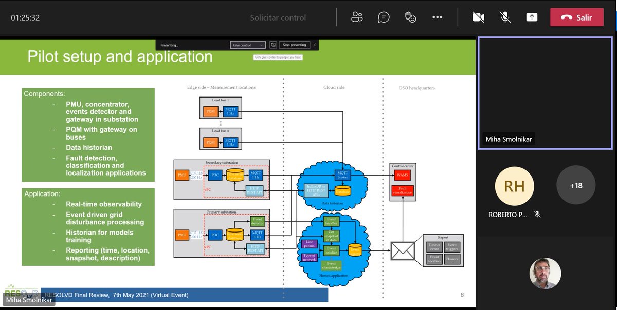The width and height of the screenshot is (617, 310).
Task: Click the red Salir button to leave
Action: [x=576, y=17]
